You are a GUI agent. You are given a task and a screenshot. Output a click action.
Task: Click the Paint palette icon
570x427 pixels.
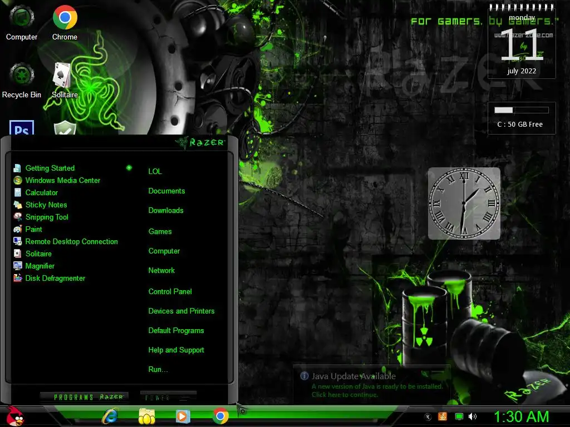coord(17,229)
